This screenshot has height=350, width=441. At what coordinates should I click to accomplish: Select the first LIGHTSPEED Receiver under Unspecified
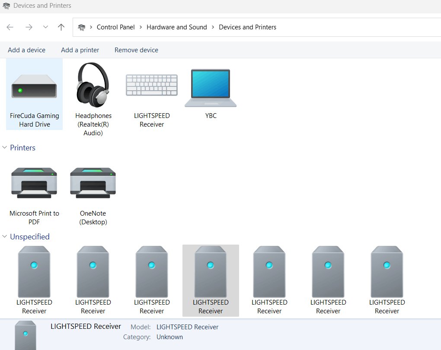[x=34, y=271]
